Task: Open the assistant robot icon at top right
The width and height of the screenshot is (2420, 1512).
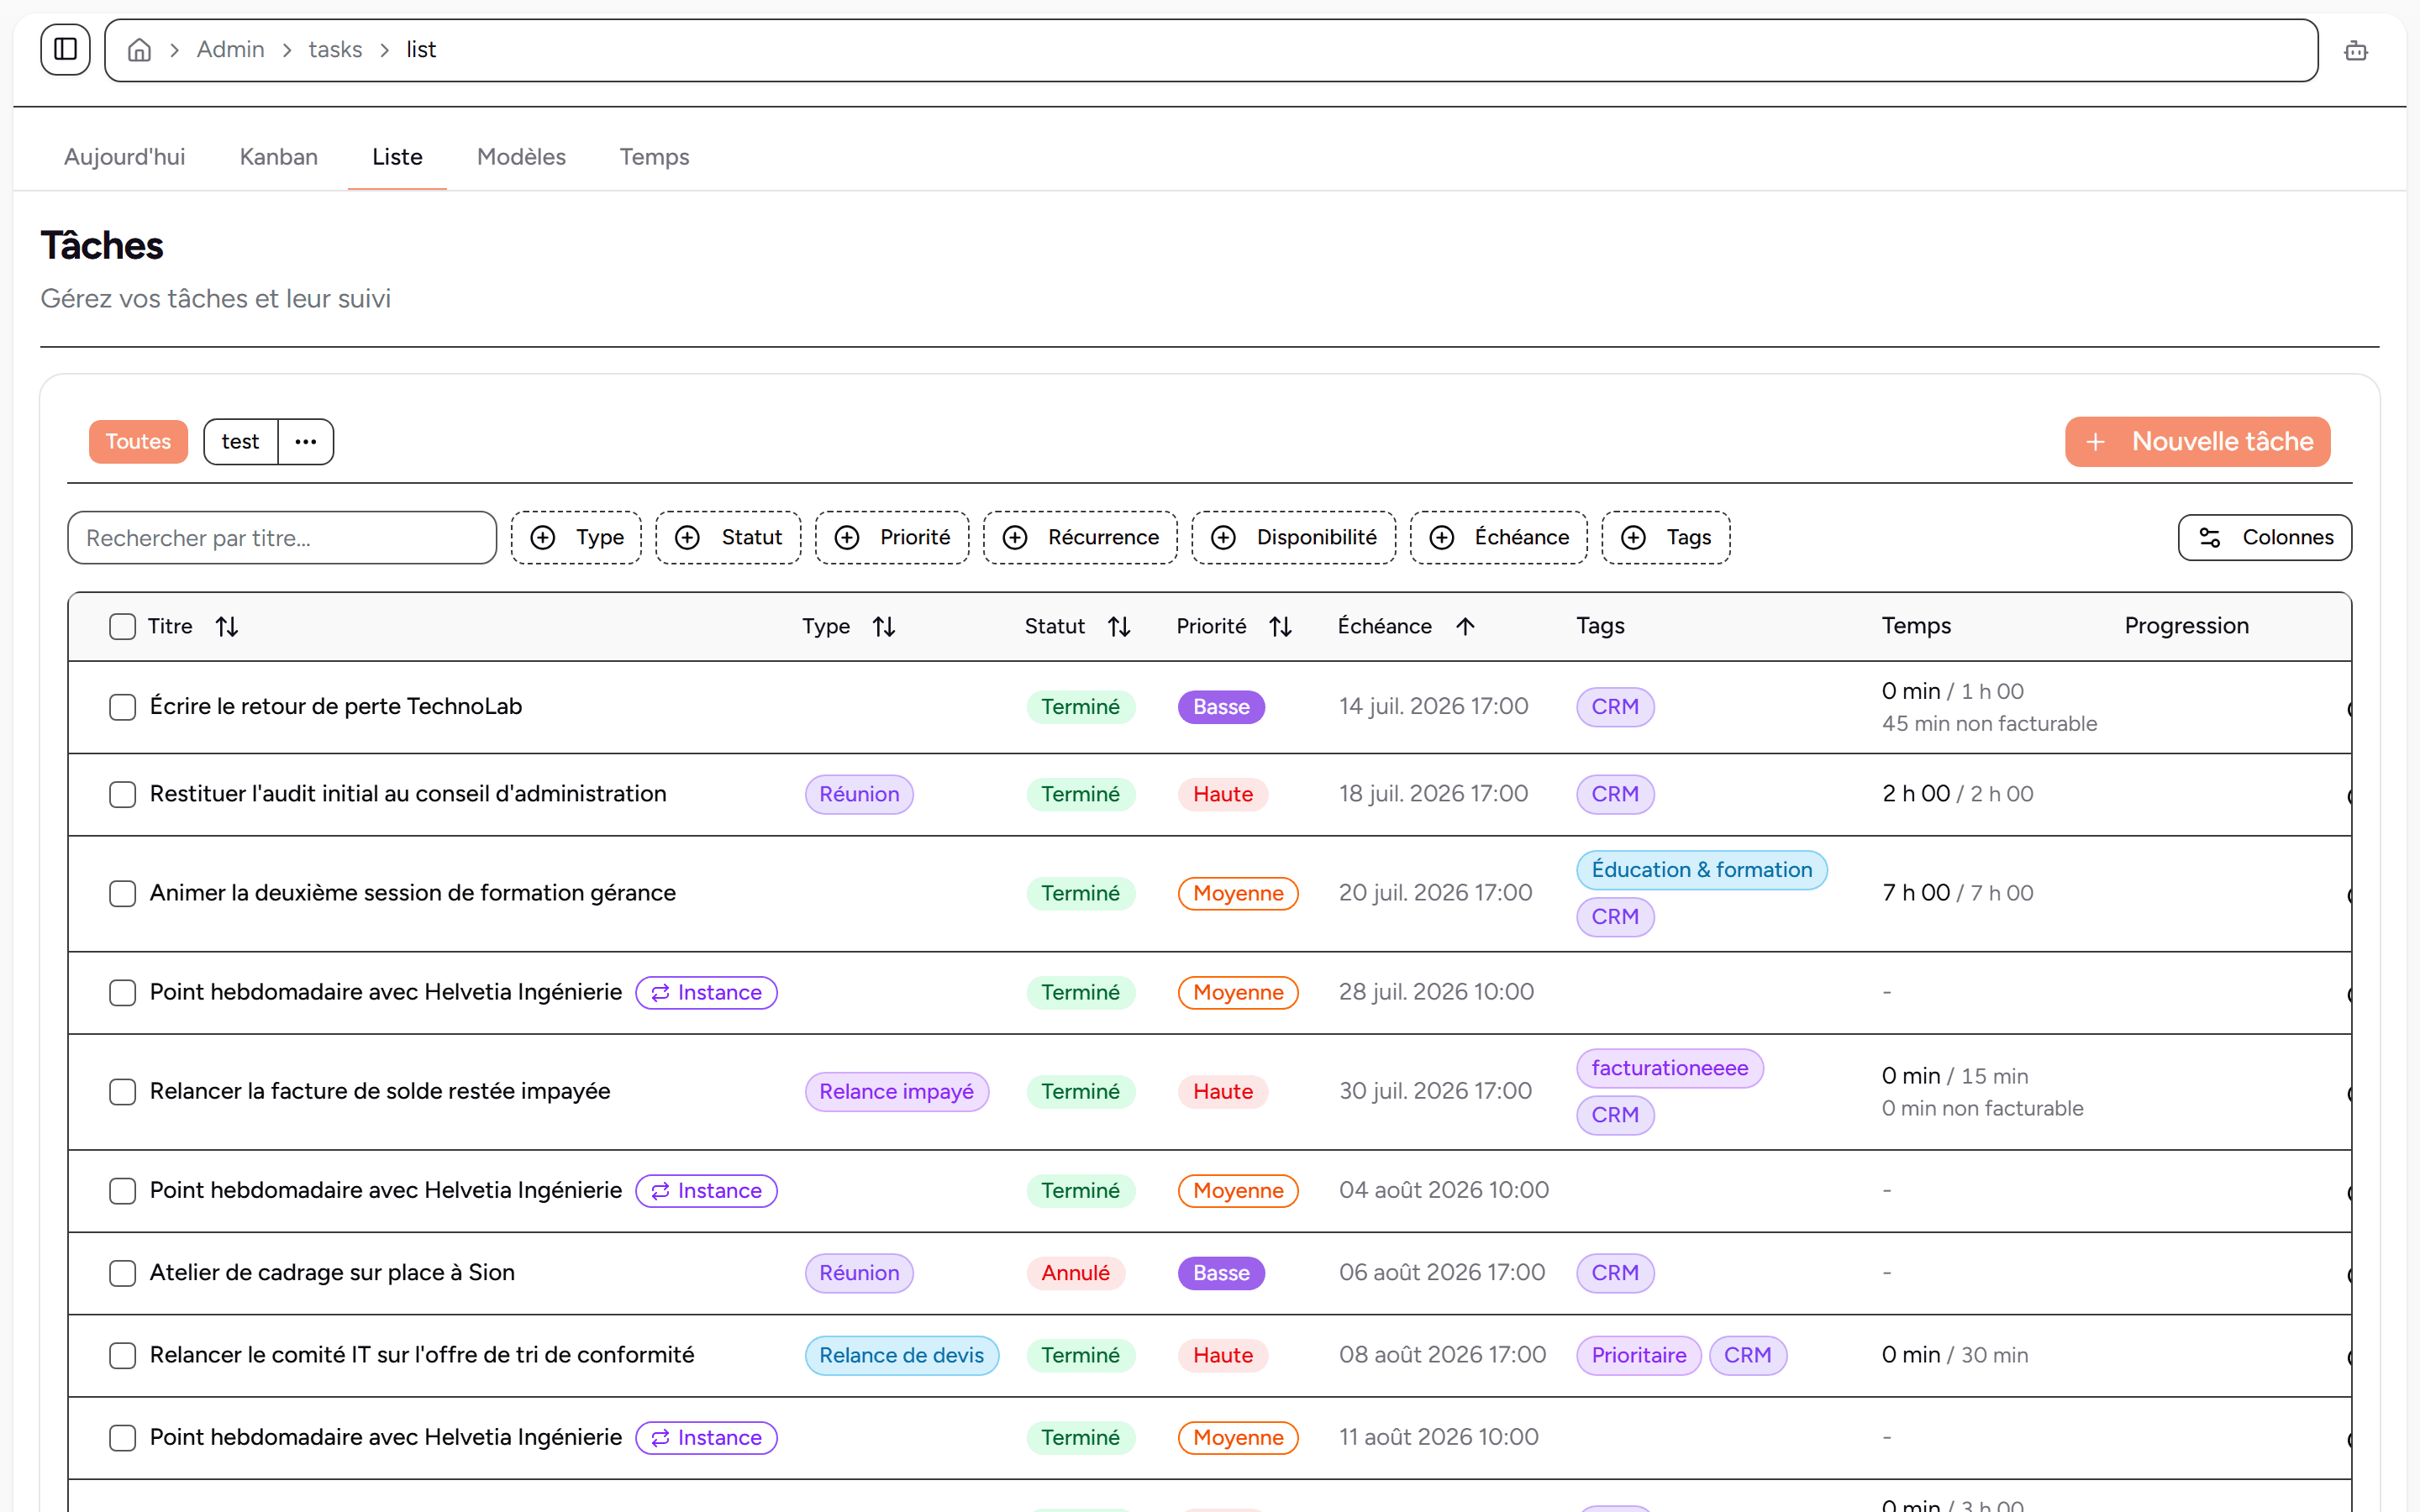Action: (x=2356, y=50)
